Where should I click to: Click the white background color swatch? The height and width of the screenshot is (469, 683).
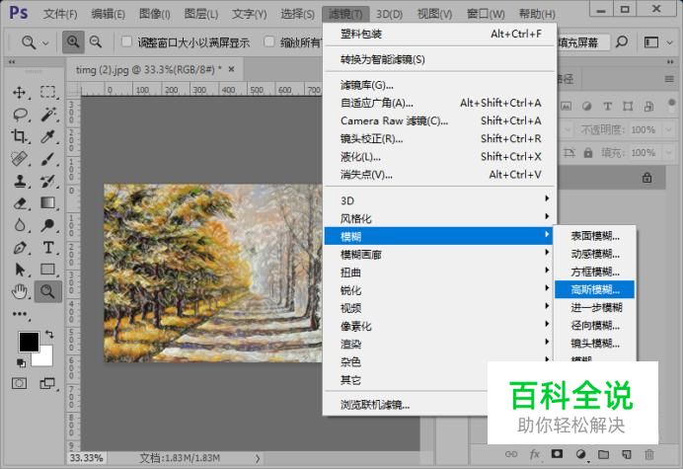(x=45, y=358)
